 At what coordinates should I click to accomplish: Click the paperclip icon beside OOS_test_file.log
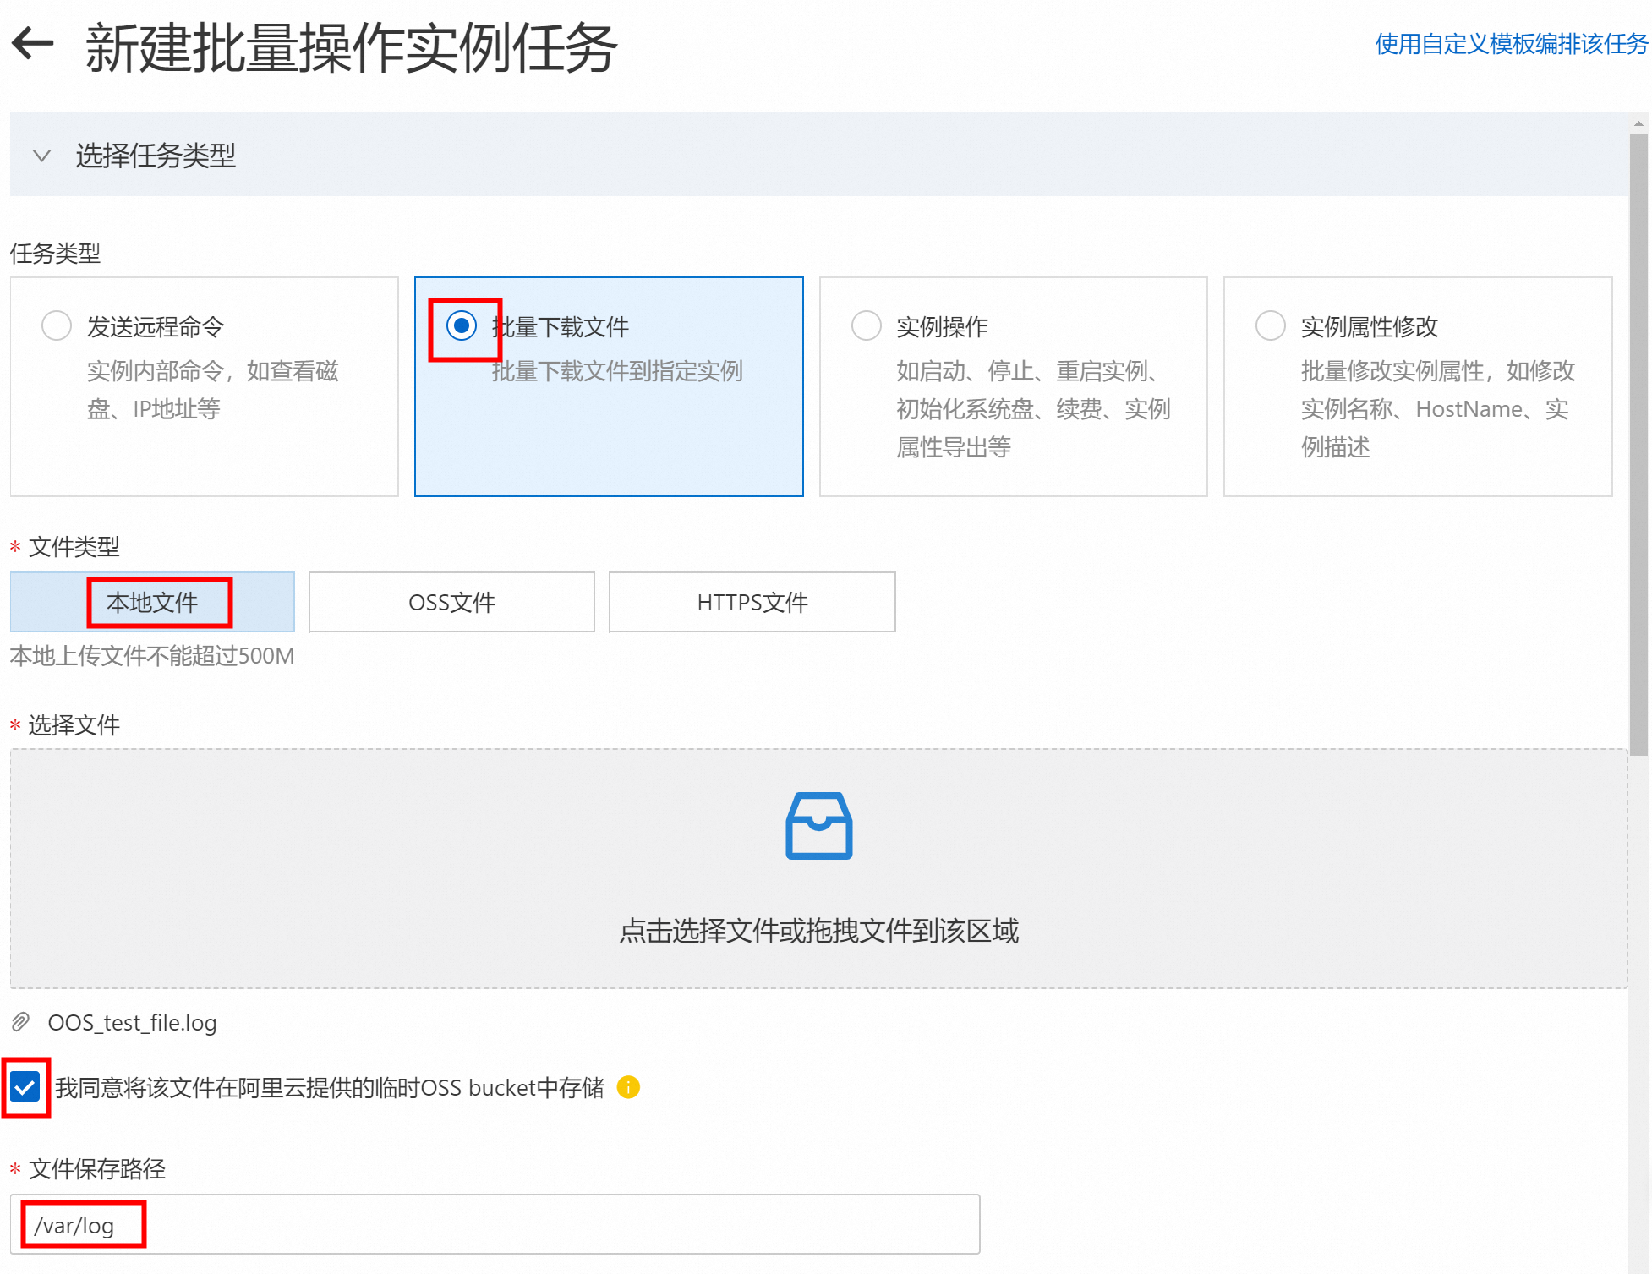click(21, 1023)
